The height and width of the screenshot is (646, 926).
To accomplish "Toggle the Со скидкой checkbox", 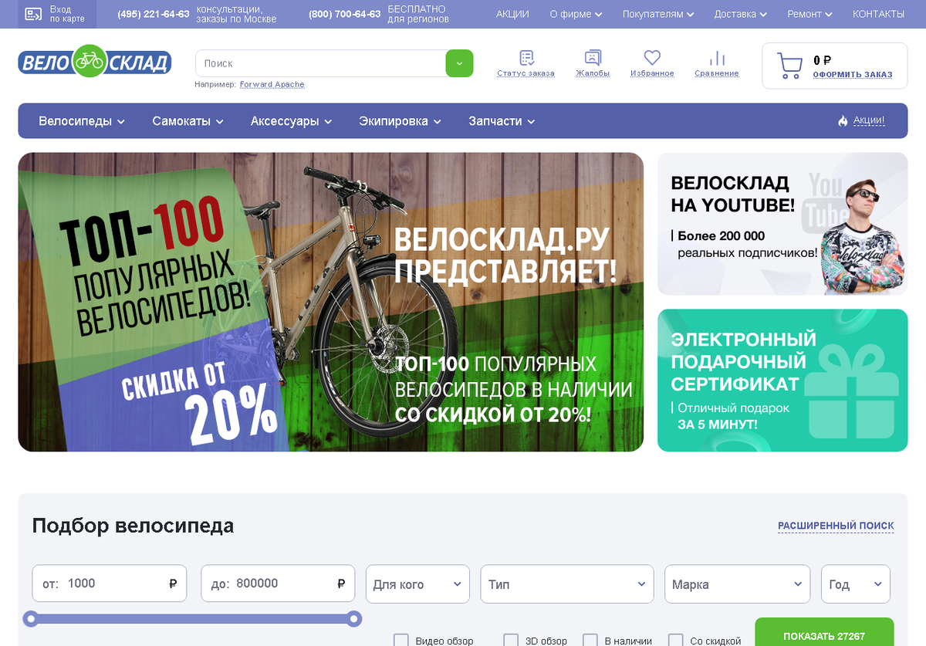I will [x=675, y=641].
